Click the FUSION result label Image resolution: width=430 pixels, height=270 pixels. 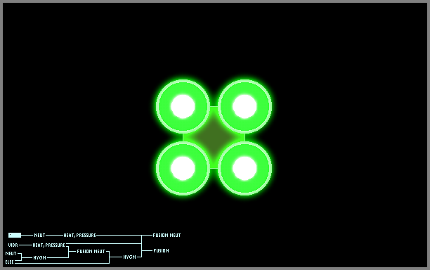[162, 250]
